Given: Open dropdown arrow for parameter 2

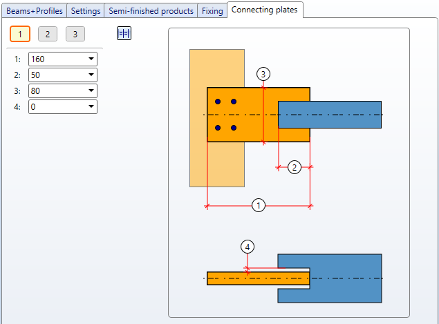Looking at the screenshot, I should pyautogui.click(x=91, y=75).
